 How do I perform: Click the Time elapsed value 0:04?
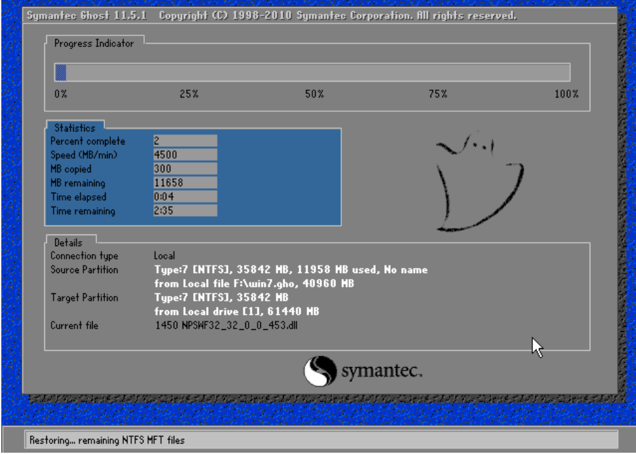185,197
